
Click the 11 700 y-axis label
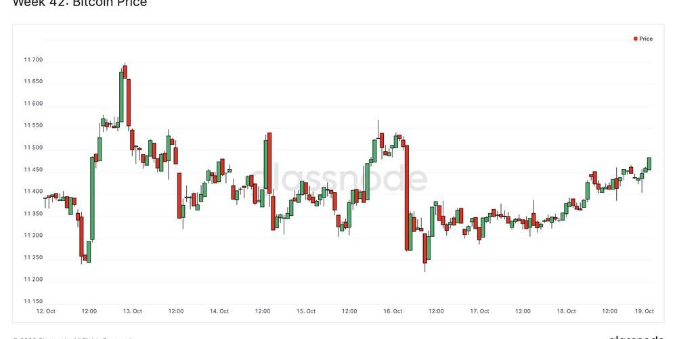tap(33, 60)
